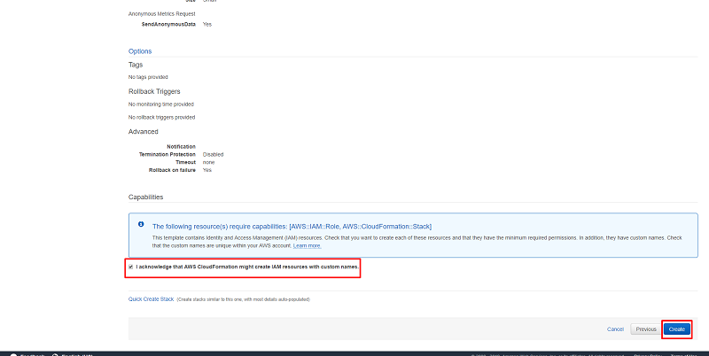Click the SendAnonymousData 'Yes' value

pos(207,25)
